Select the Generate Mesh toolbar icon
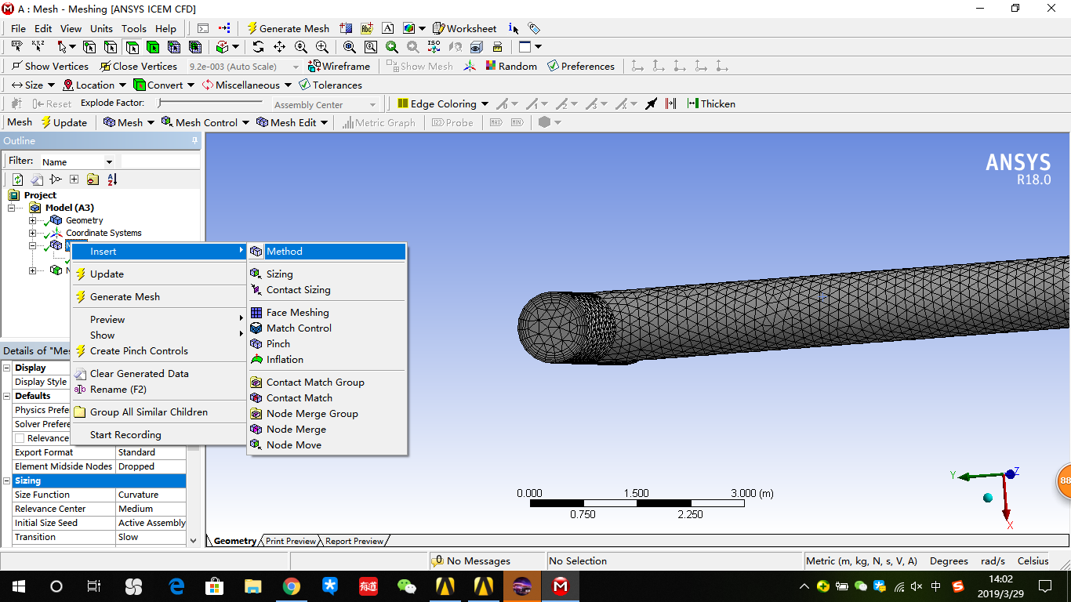The width and height of the screenshot is (1071, 602). [x=287, y=28]
